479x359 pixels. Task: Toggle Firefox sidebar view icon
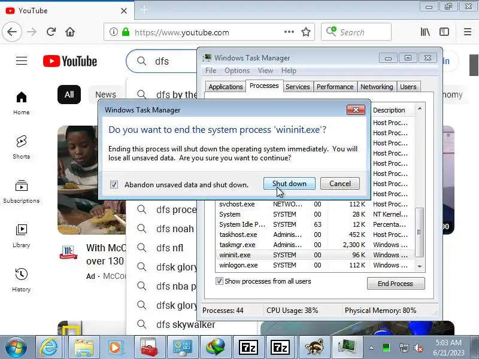(444, 32)
